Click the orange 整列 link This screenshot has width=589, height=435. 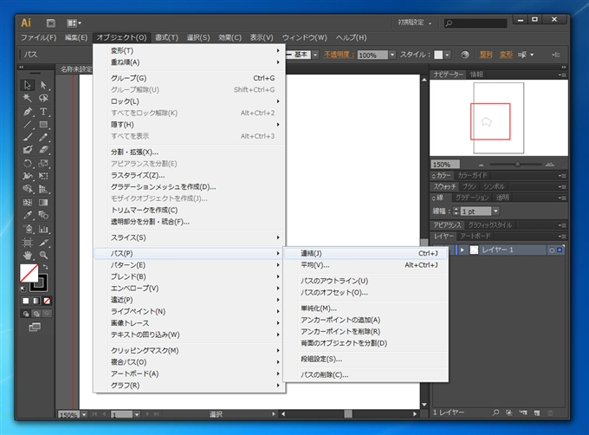pos(486,55)
